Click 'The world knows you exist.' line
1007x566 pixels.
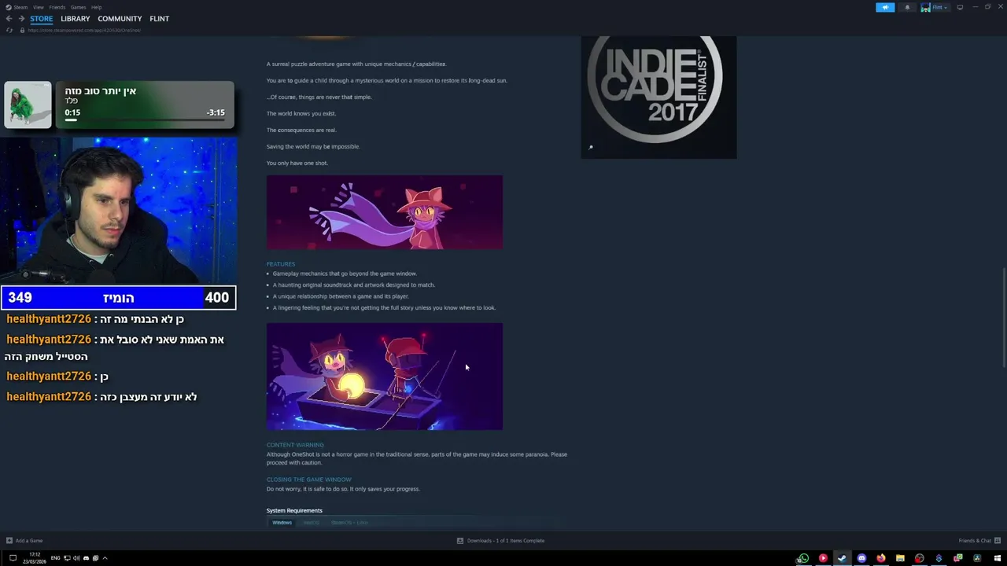[301, 113]
